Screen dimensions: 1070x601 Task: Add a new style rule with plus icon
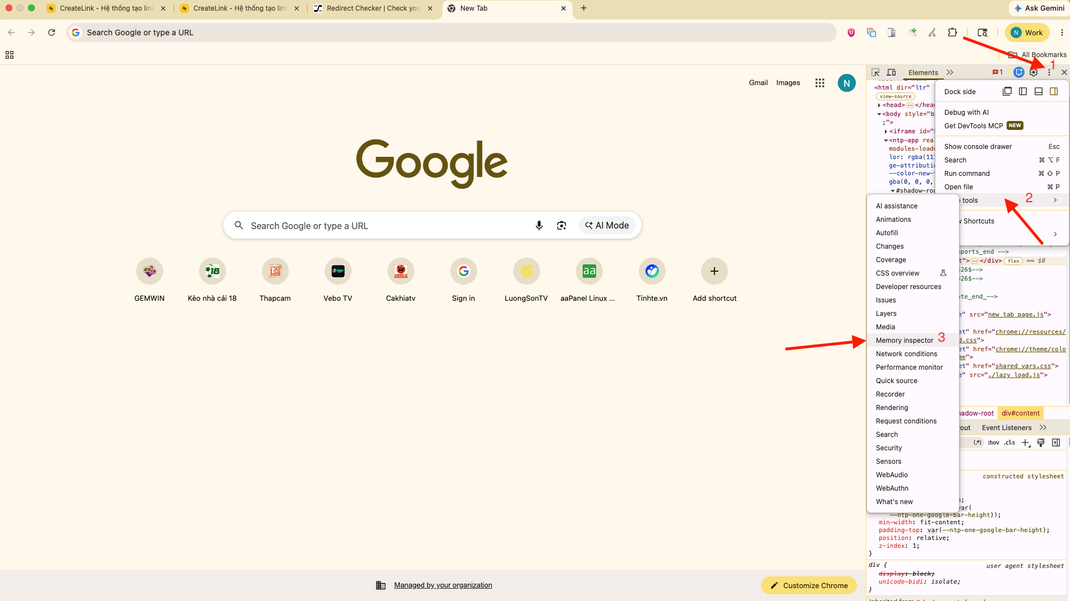coord(1025,442)
